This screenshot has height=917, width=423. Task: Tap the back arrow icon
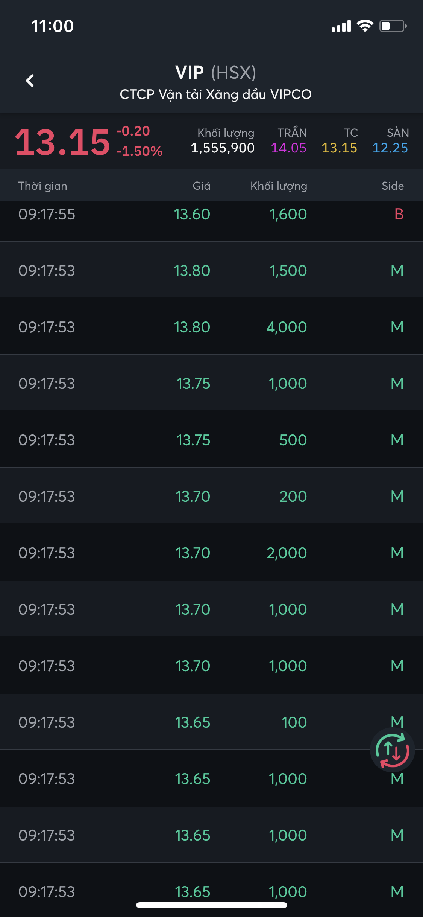[30, 81]
